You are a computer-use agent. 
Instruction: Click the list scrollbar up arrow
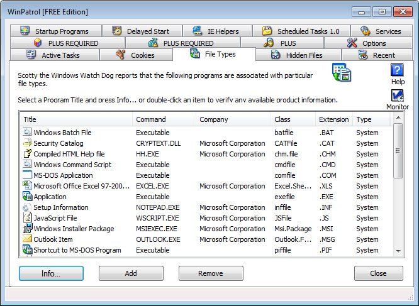coord(398,117)
